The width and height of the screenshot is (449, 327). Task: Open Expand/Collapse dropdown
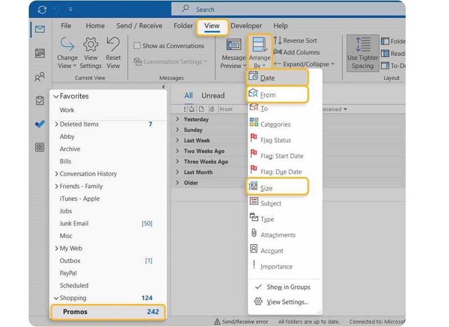point(304,64)
